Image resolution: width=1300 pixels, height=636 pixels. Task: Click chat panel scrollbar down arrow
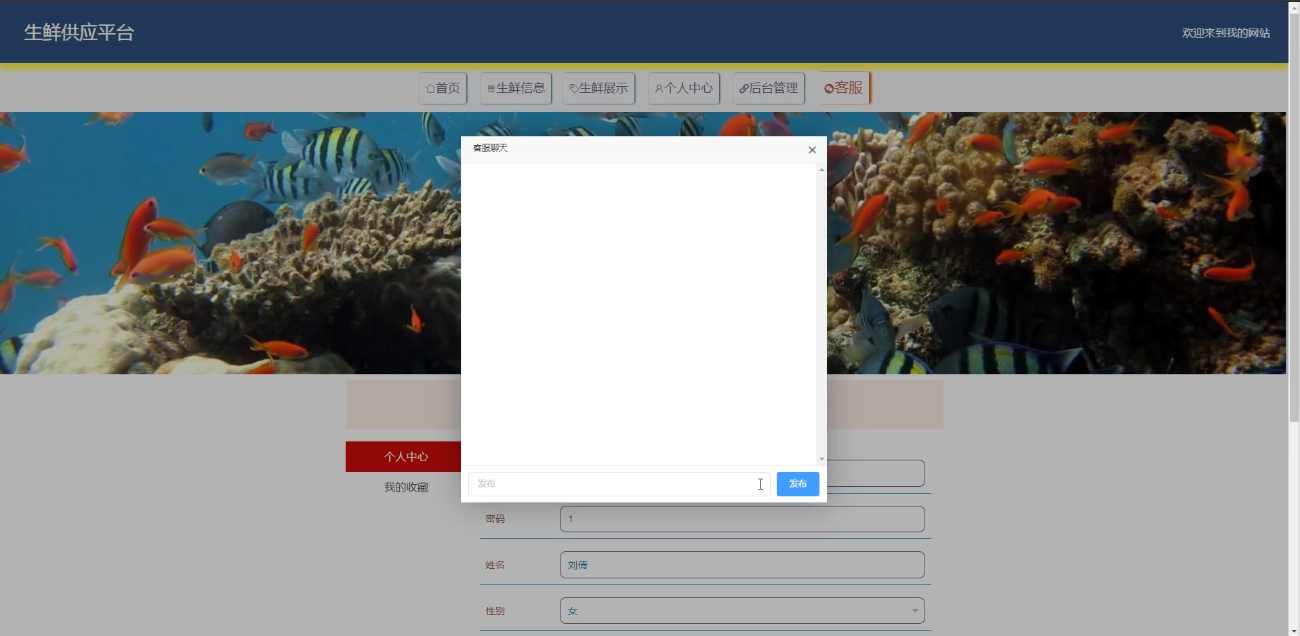point(821,459)
